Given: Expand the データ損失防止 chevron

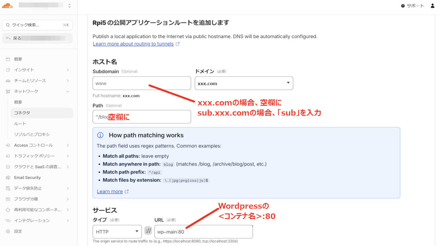Looking at the screenshot, I should 68,188.
